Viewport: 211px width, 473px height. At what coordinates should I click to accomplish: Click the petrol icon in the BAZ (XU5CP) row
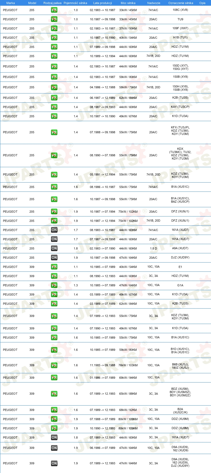coord(54,199)
